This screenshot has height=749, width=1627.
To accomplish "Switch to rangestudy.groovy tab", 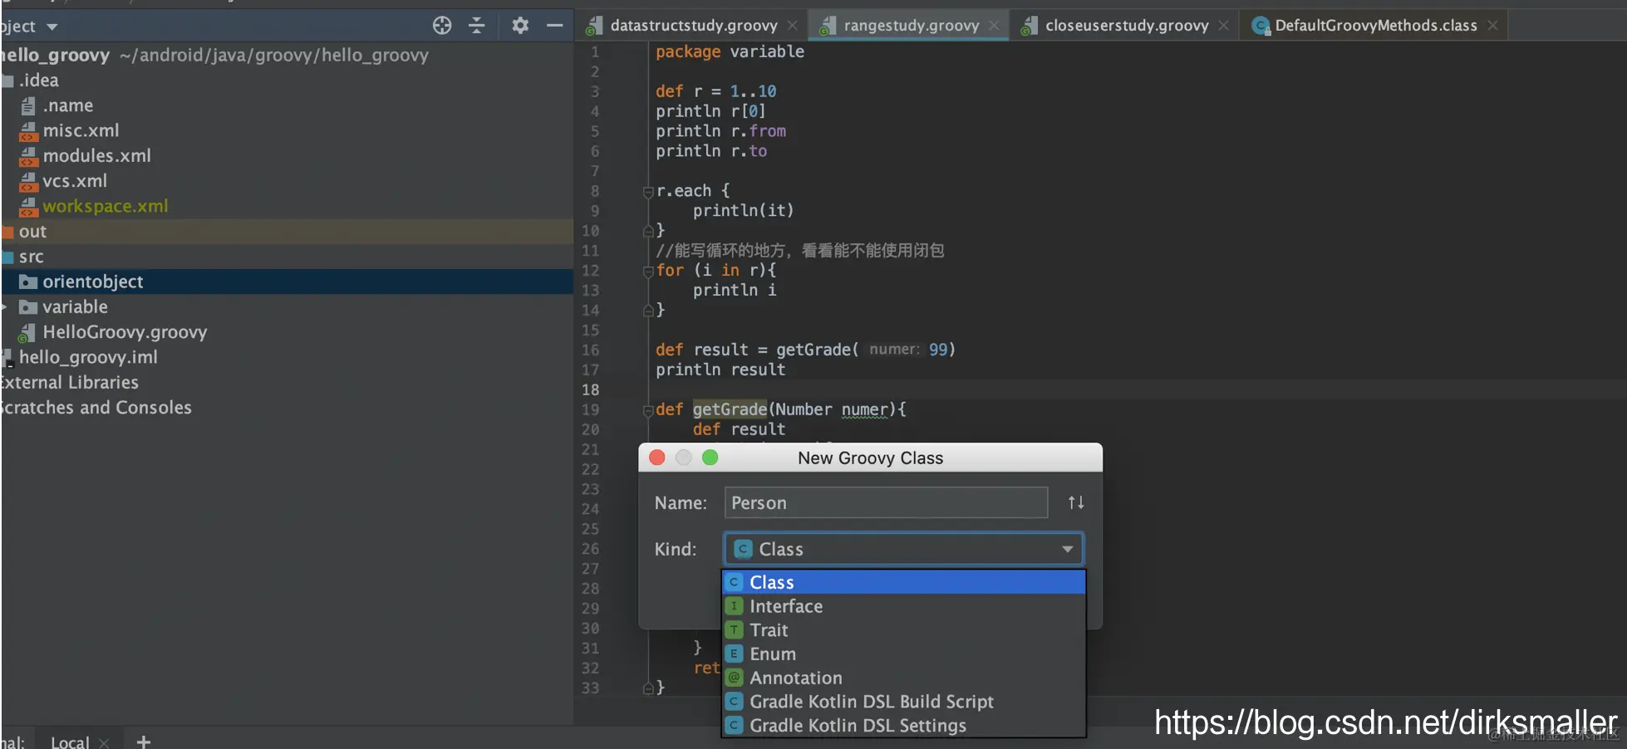I will [911, 26].
